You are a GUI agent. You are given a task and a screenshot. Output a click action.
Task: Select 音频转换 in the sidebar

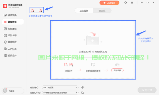(13, 22)
